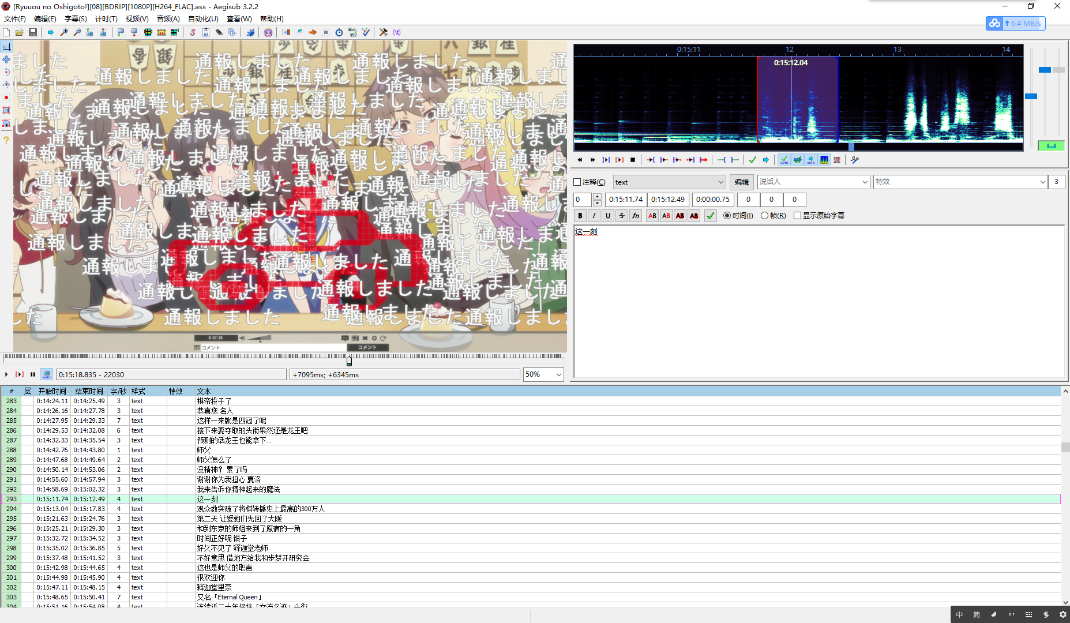Click the 编辑 style edit button

742,182
